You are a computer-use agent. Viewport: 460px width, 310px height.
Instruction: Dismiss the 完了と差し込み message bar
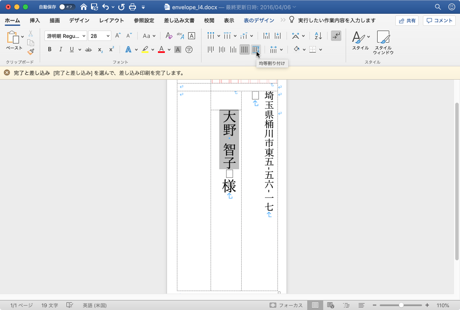pos(7,73)
